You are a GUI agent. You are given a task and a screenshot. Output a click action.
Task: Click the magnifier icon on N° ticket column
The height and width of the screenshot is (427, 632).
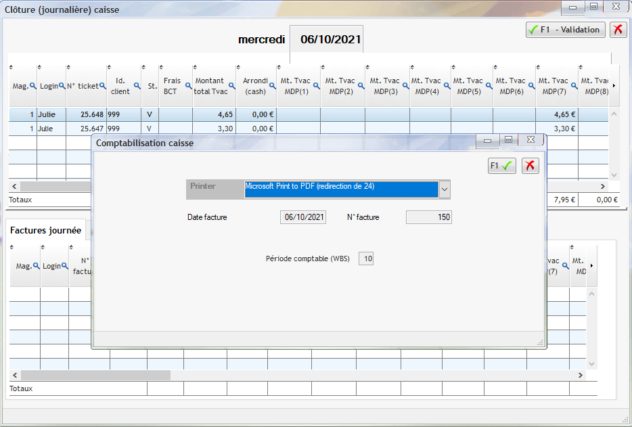tap(102, 86)
